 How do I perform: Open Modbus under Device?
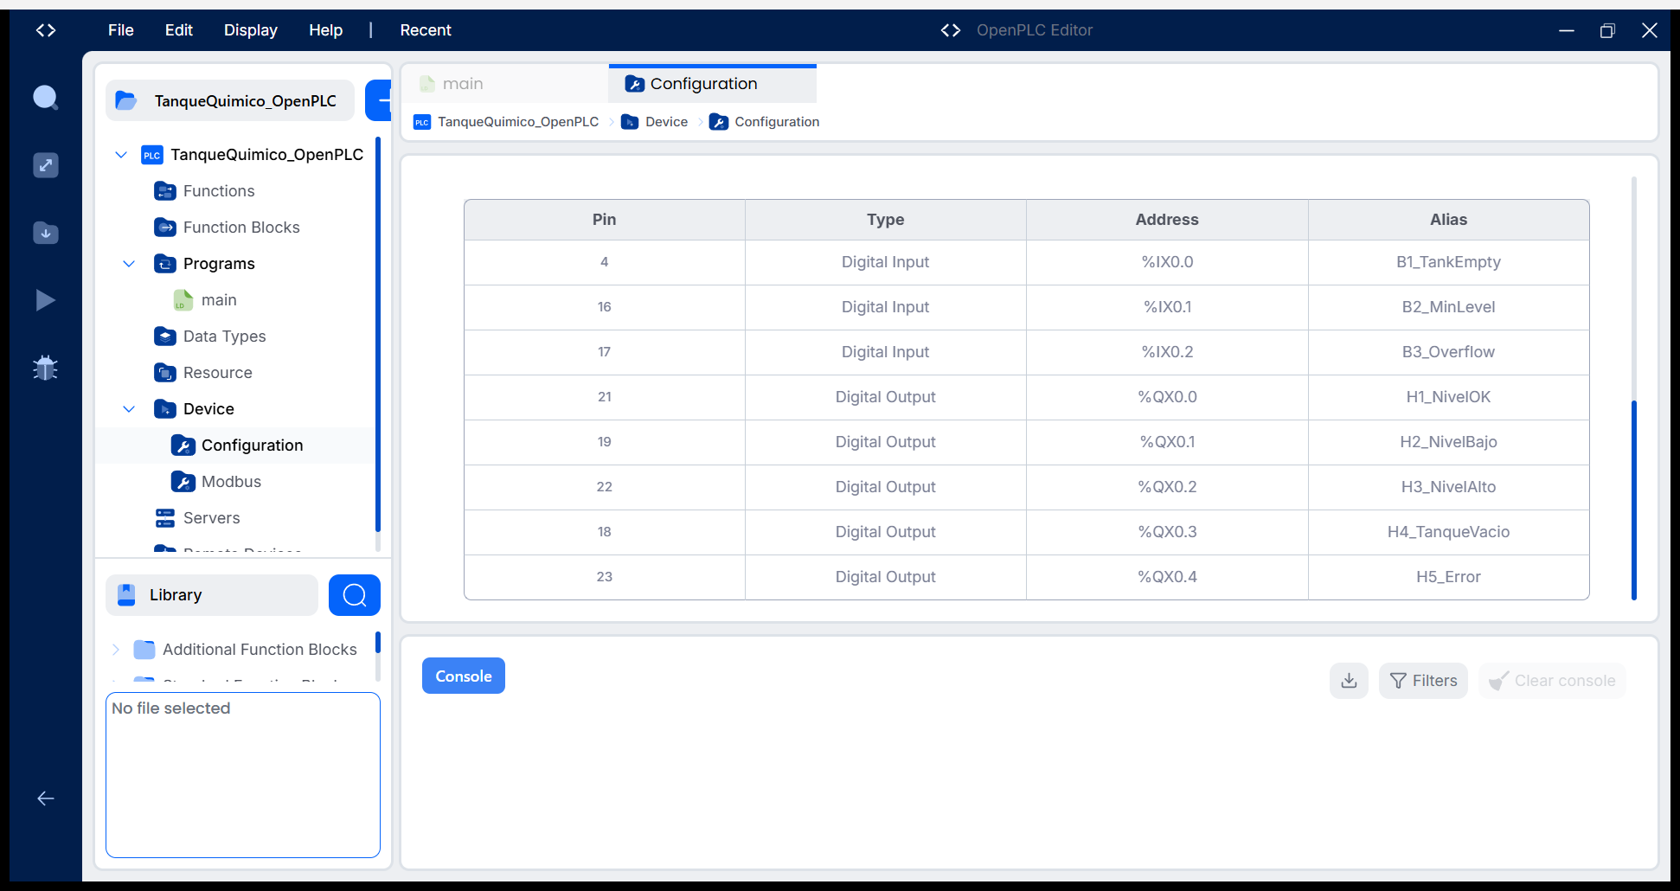click(231, 482)
